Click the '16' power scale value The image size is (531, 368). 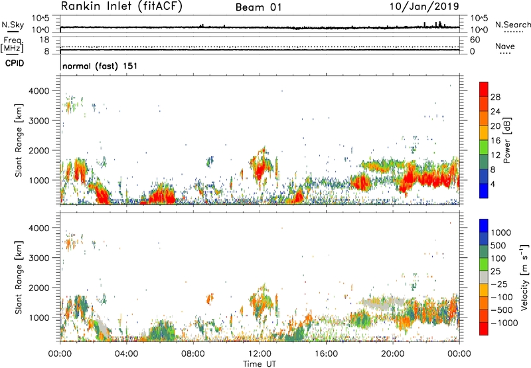495,141
